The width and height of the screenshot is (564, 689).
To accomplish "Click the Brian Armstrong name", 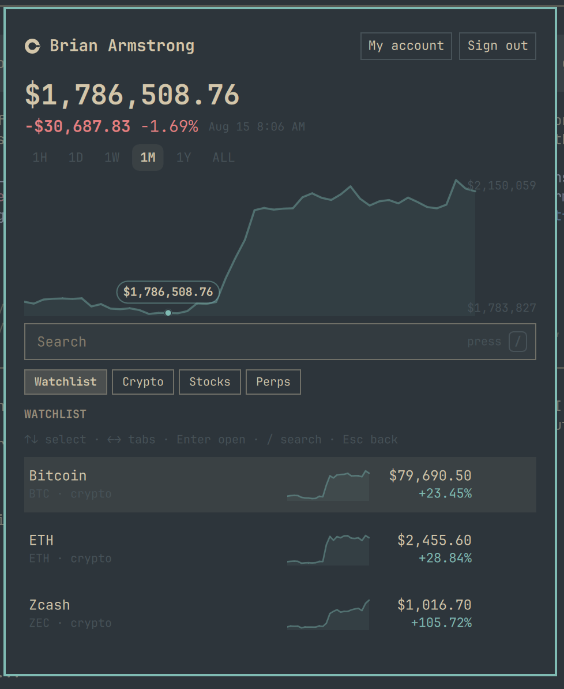I will 122,46.
